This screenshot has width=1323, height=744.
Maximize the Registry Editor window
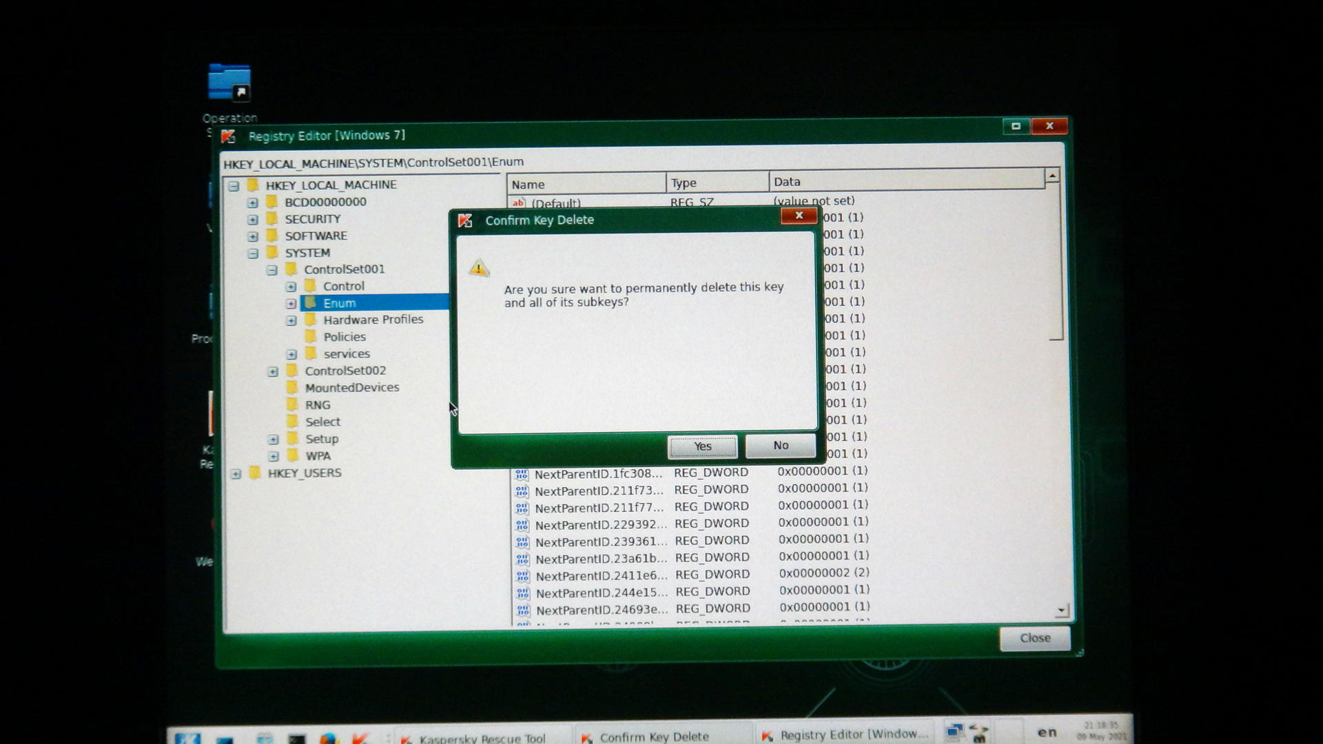coord(1016,126)
